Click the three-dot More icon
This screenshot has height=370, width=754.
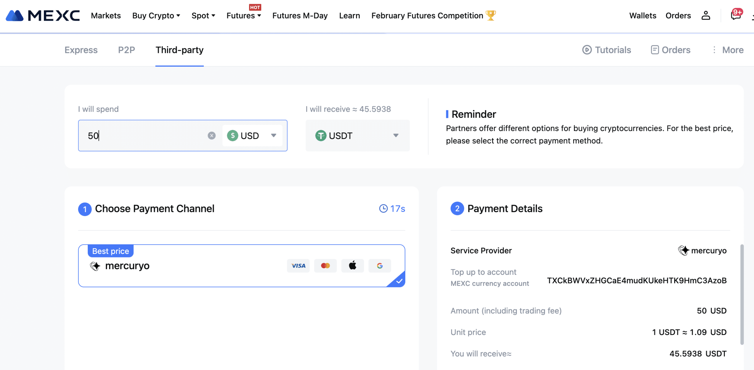[714, 50]
